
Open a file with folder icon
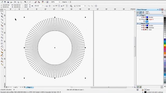pos(5,2)
